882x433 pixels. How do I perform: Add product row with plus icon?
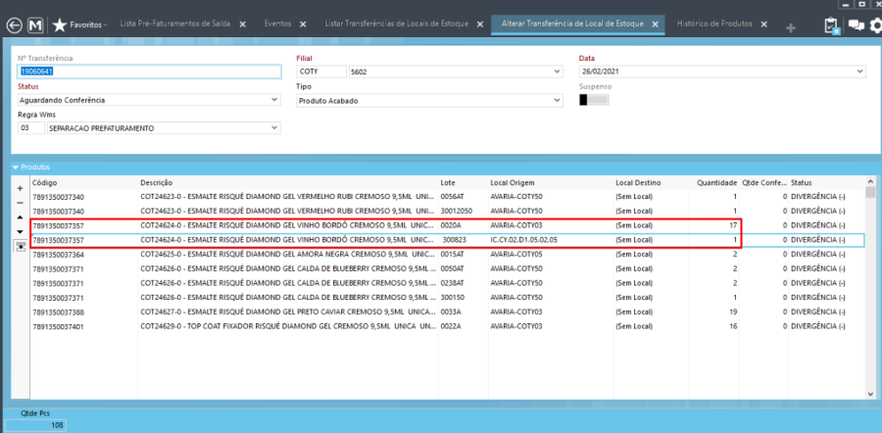click(21, 187)
